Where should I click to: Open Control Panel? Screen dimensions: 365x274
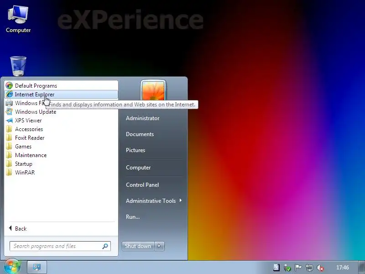tap(142, 185)
